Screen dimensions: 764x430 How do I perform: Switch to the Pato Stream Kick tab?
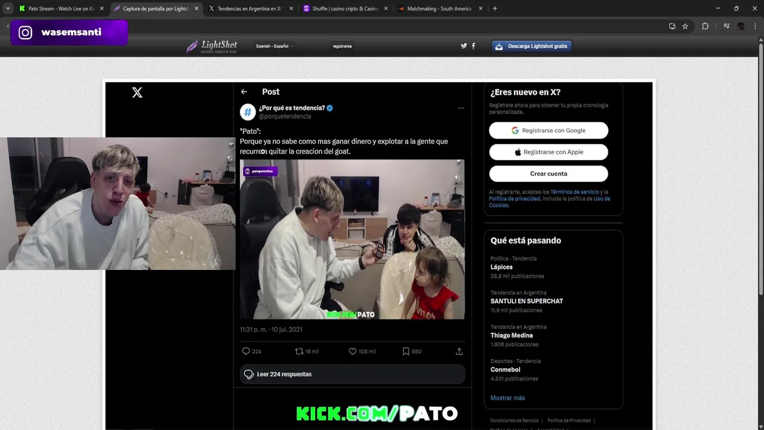pos(61,8)
